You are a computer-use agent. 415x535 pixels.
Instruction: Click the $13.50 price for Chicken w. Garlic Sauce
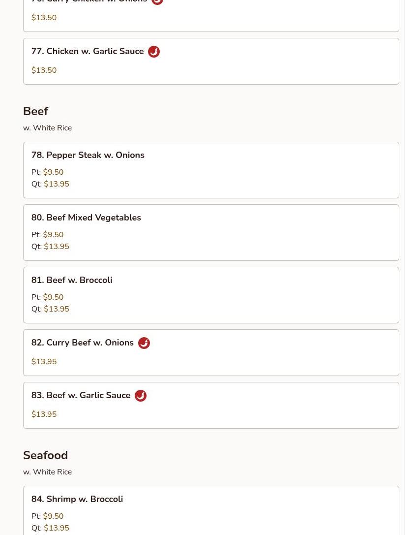[x=44, y=70]
